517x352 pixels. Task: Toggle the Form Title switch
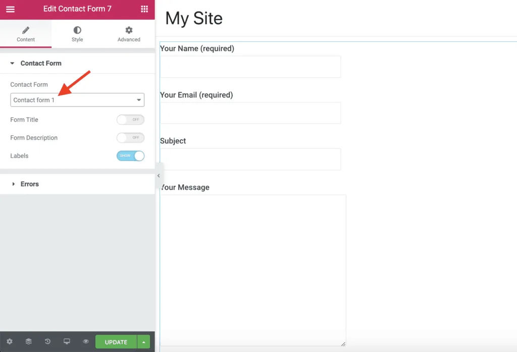pos(130,119)
